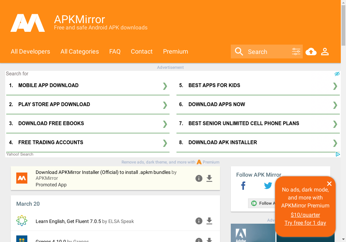Click the upload APK cloud icon

[311, 52]
